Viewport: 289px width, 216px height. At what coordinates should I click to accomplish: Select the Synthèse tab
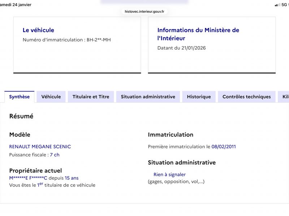point(20,97)
